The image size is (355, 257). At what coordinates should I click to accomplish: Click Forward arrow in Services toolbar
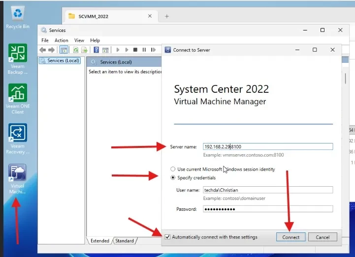[51, 50]
